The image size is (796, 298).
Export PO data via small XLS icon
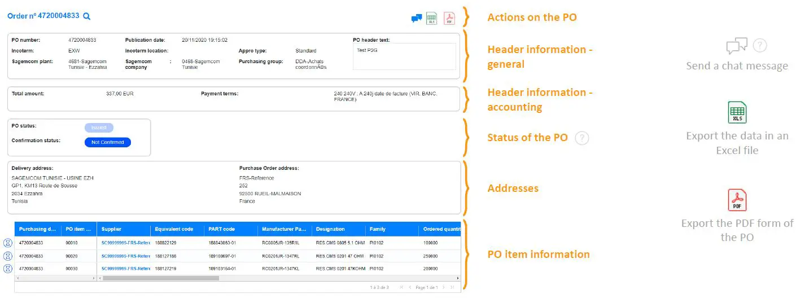[432, 18]
